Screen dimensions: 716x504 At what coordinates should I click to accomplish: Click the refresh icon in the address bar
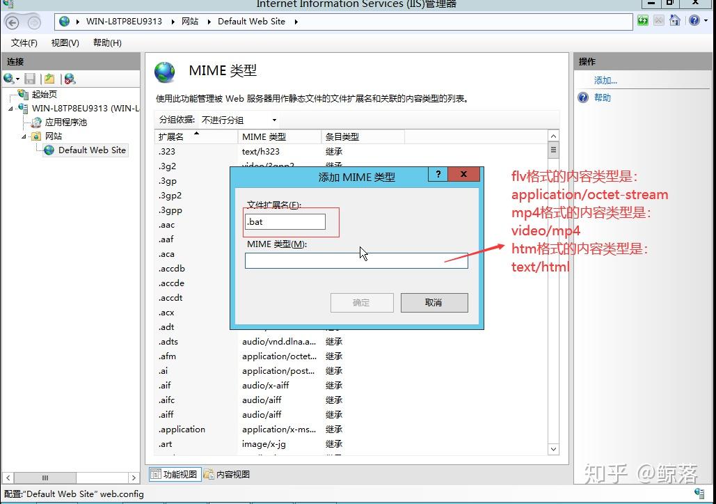pyautogui.click(x=642, y=22)
